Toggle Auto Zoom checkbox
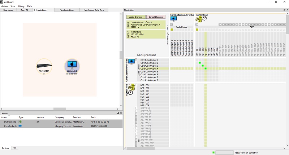 pyautogui.click(x=35, y=10)
